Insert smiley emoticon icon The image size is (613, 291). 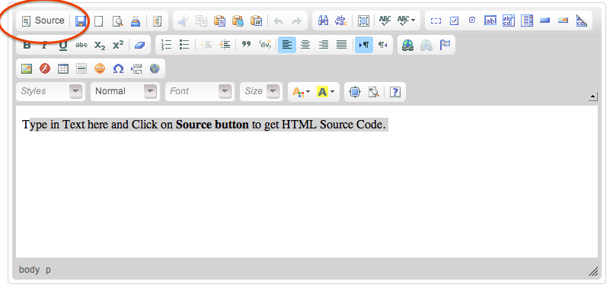(x=100, y=69)
